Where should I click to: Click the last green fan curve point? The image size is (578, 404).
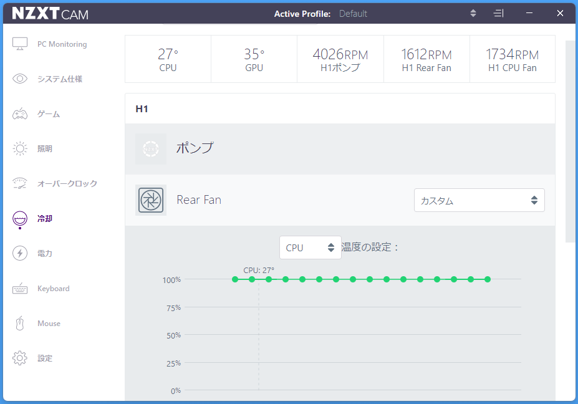[488, 279]
